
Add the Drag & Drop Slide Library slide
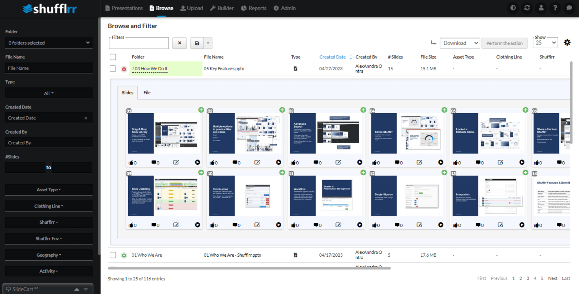tap(201, 109)
